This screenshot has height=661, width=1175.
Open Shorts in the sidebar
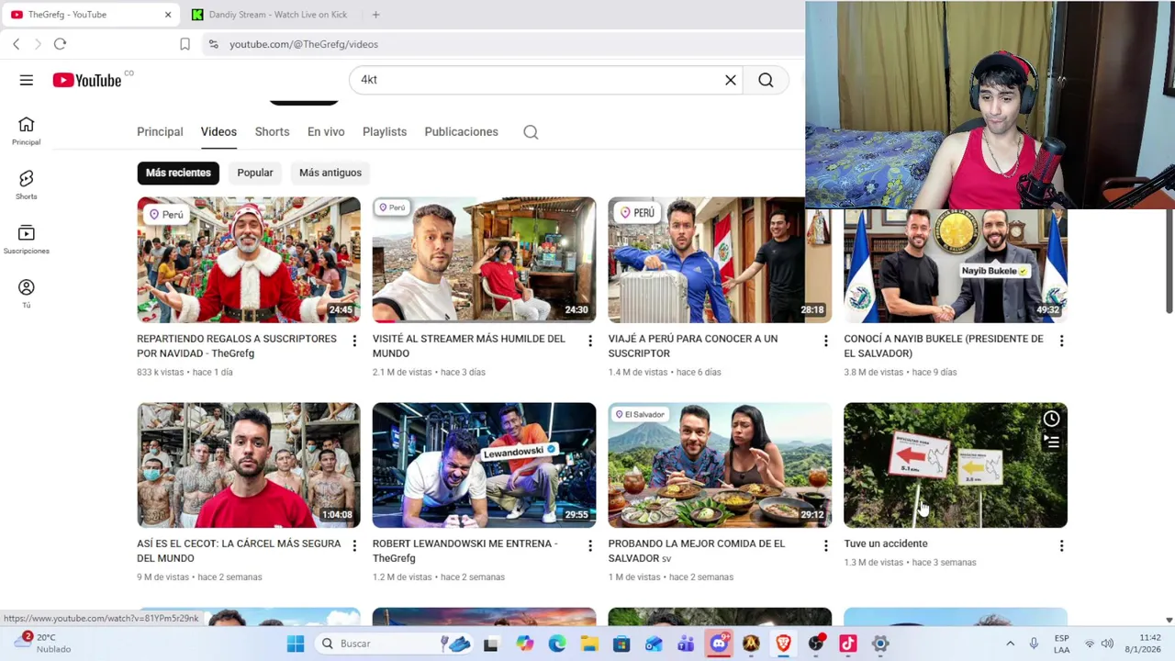tap(27, 185)
